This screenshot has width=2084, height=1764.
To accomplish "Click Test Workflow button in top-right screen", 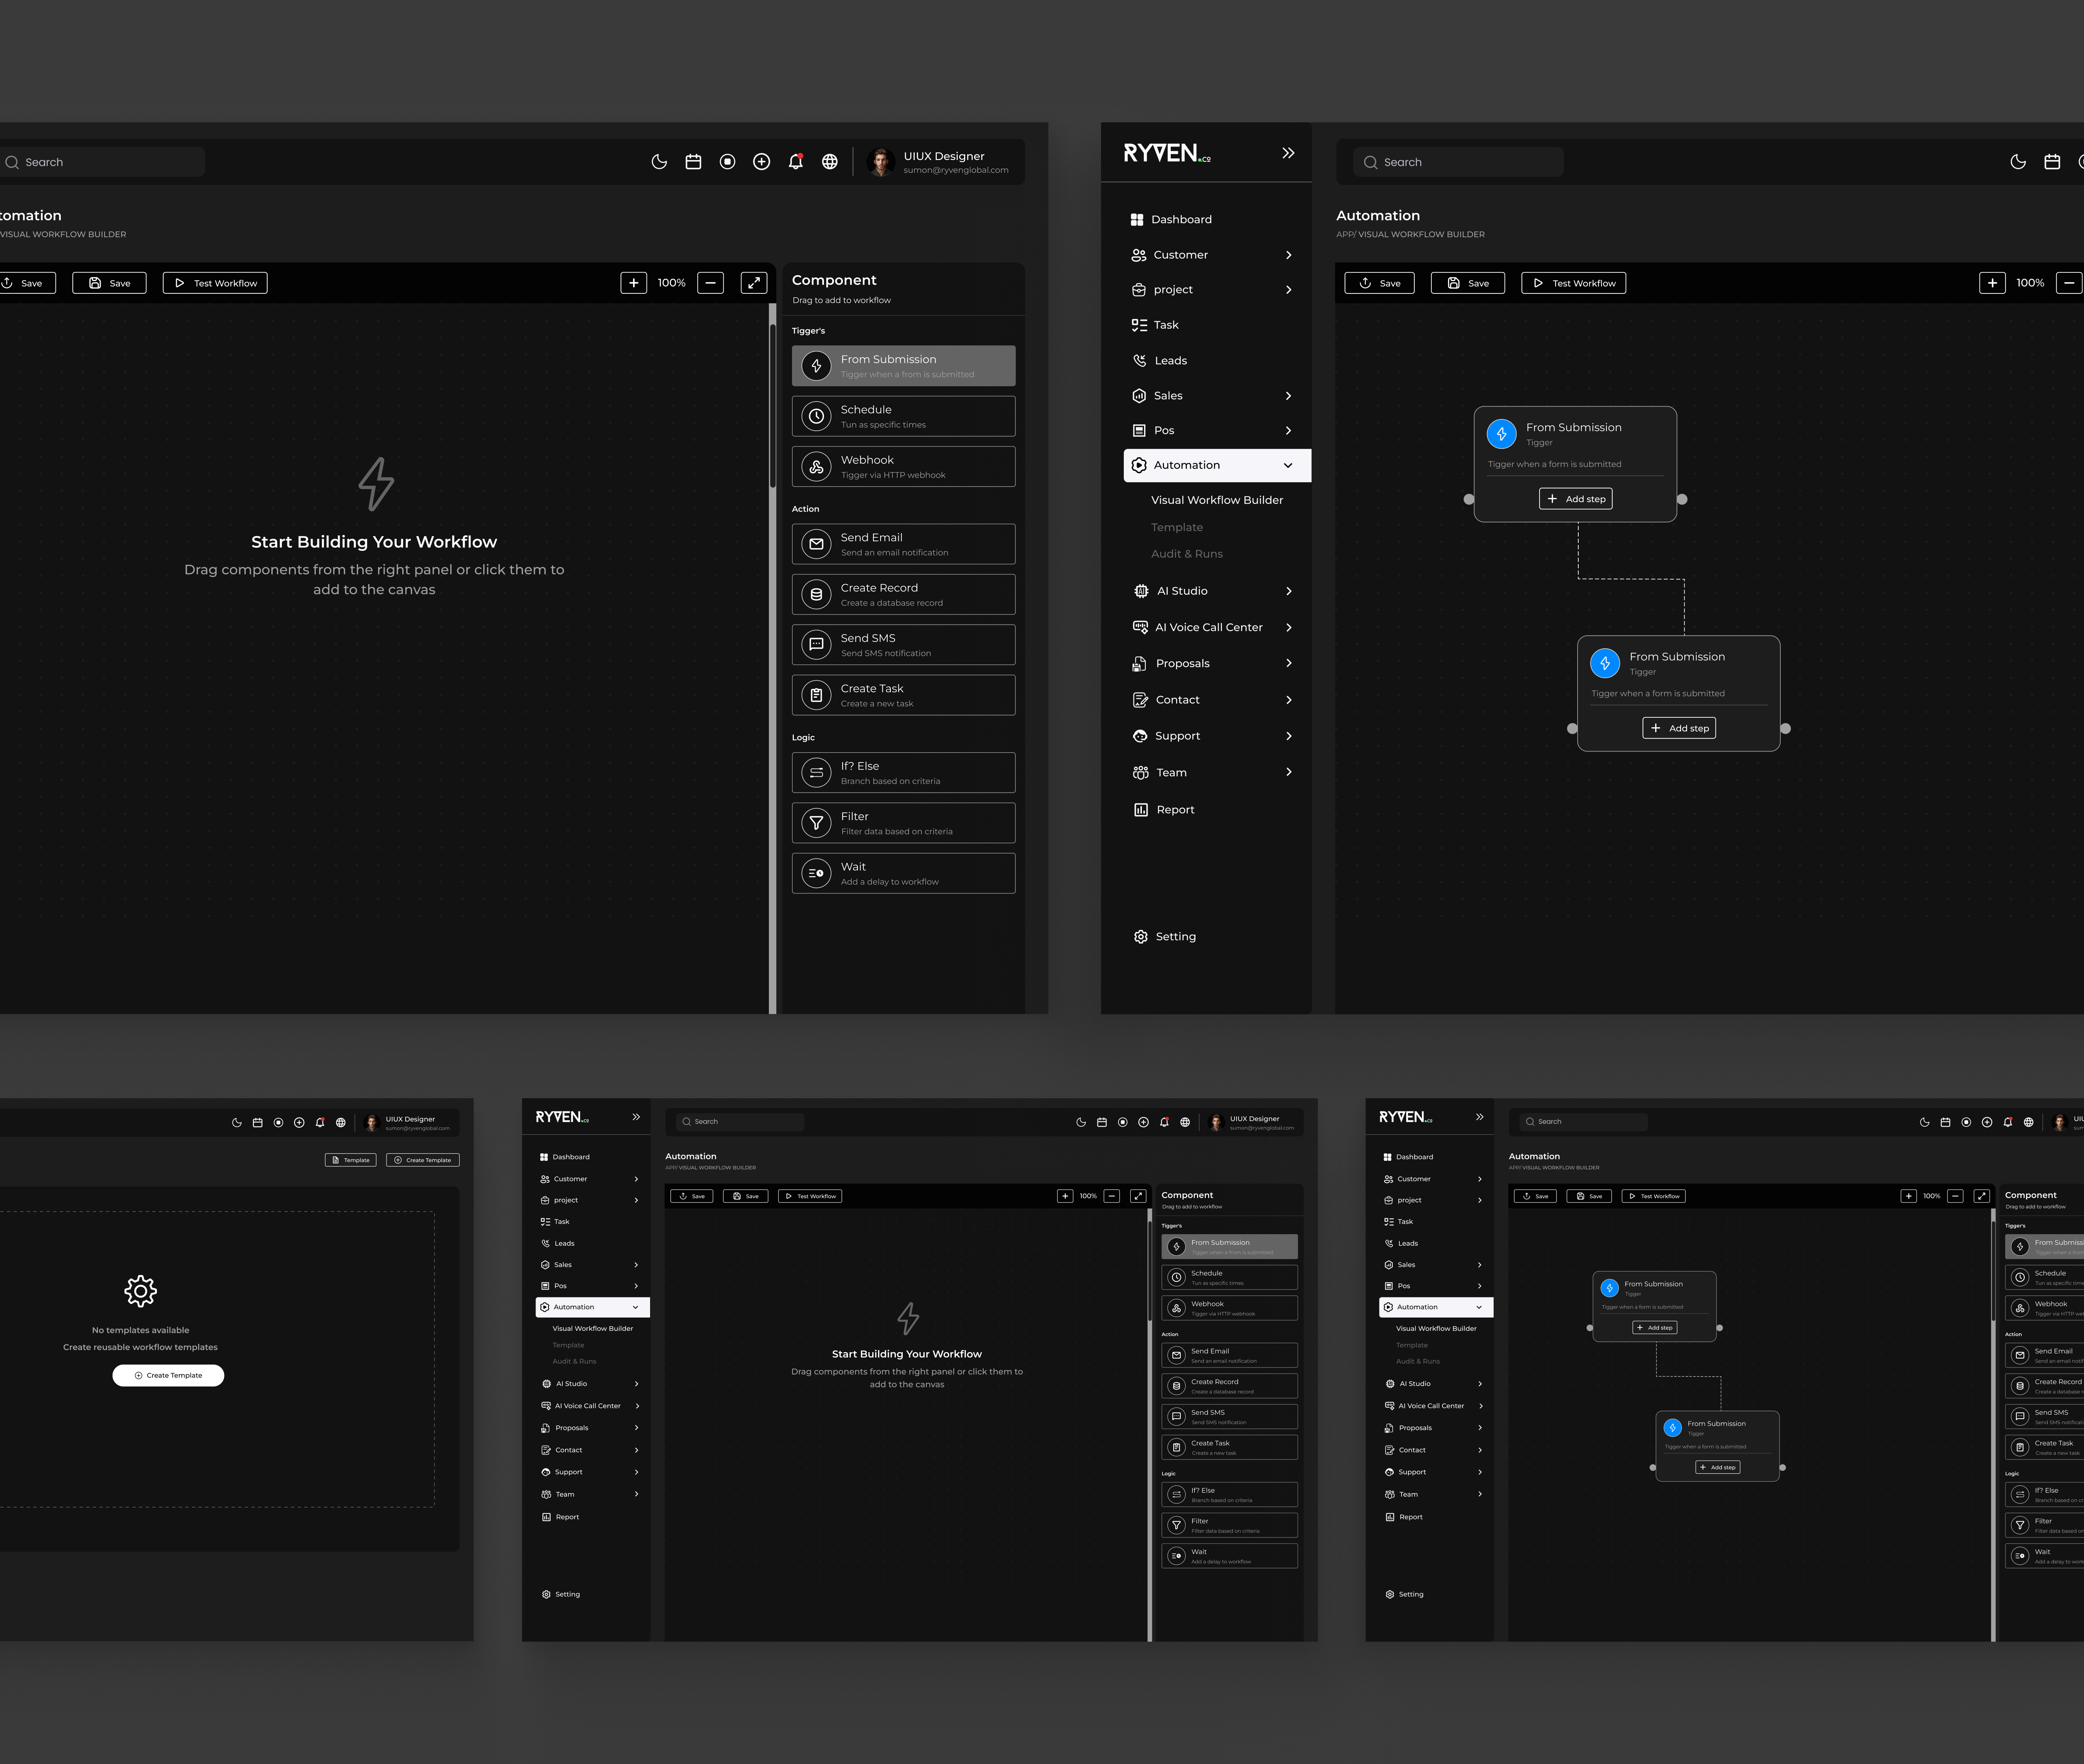I will point(1574,283).
